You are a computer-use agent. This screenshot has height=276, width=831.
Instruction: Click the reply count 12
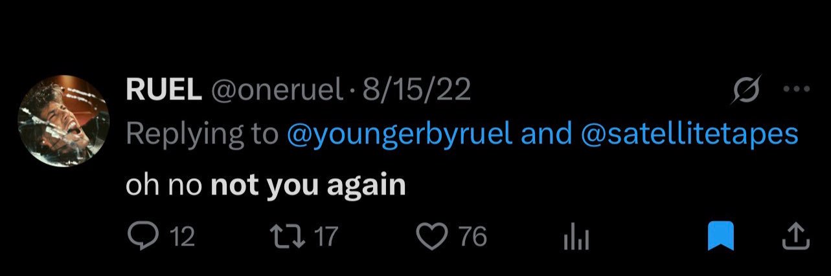(x=182, y=237)
